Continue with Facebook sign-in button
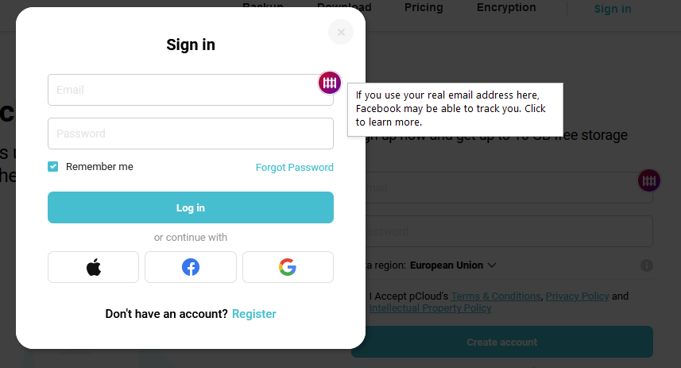The height and width of the screenshot is (368, 681). pos(191,267)
